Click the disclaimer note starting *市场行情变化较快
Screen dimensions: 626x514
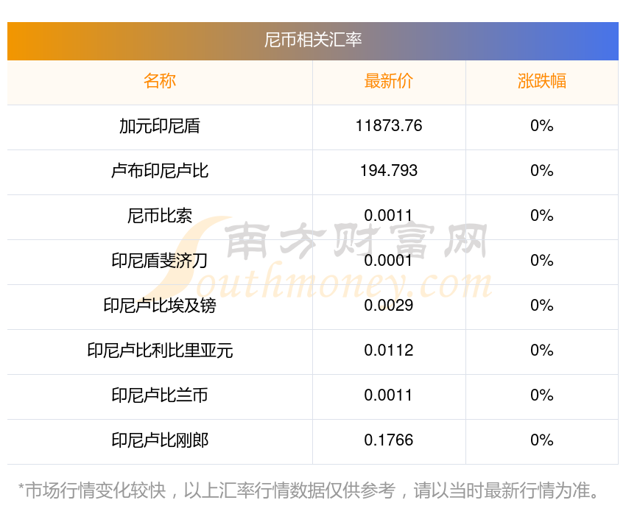309,490
